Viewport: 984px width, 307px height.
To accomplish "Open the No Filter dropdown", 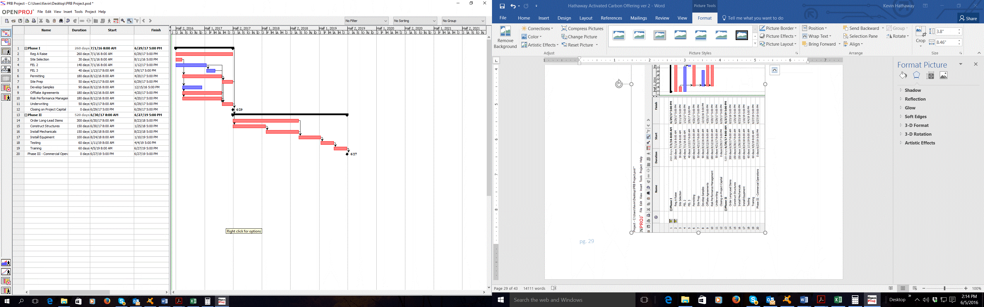I will (x=366, y=21).
